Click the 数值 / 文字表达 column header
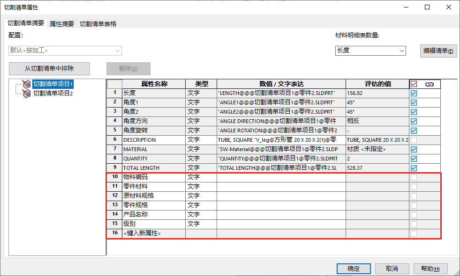Image resolution: width=460 pixels, height=276 pixels. tap(281, 84)
